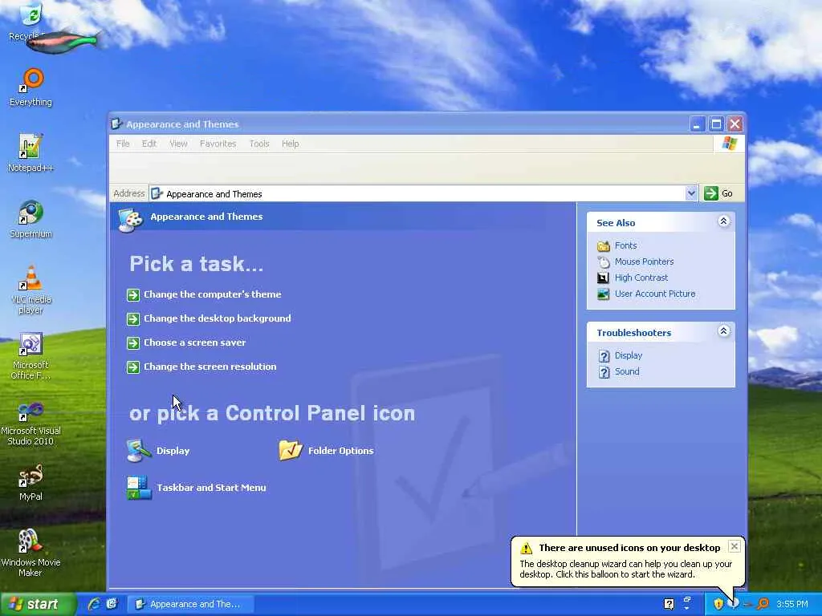Select the Microsoft Office desktop shortcut
822x616 pixels.
point(31,355)
